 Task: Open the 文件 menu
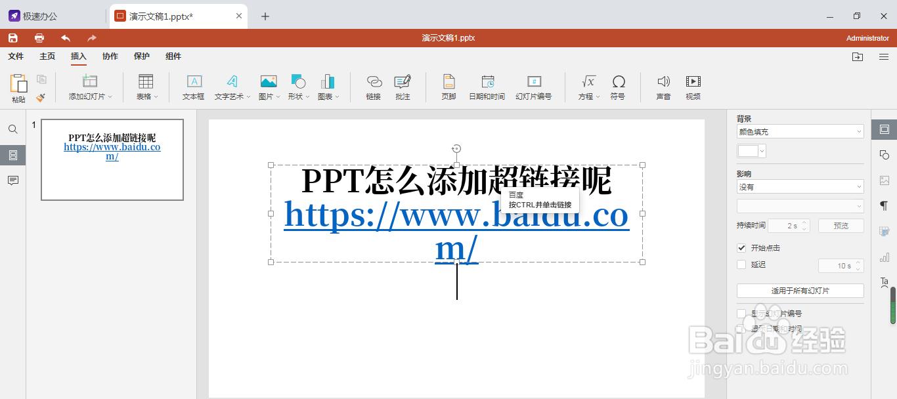[x=16, y=56]
